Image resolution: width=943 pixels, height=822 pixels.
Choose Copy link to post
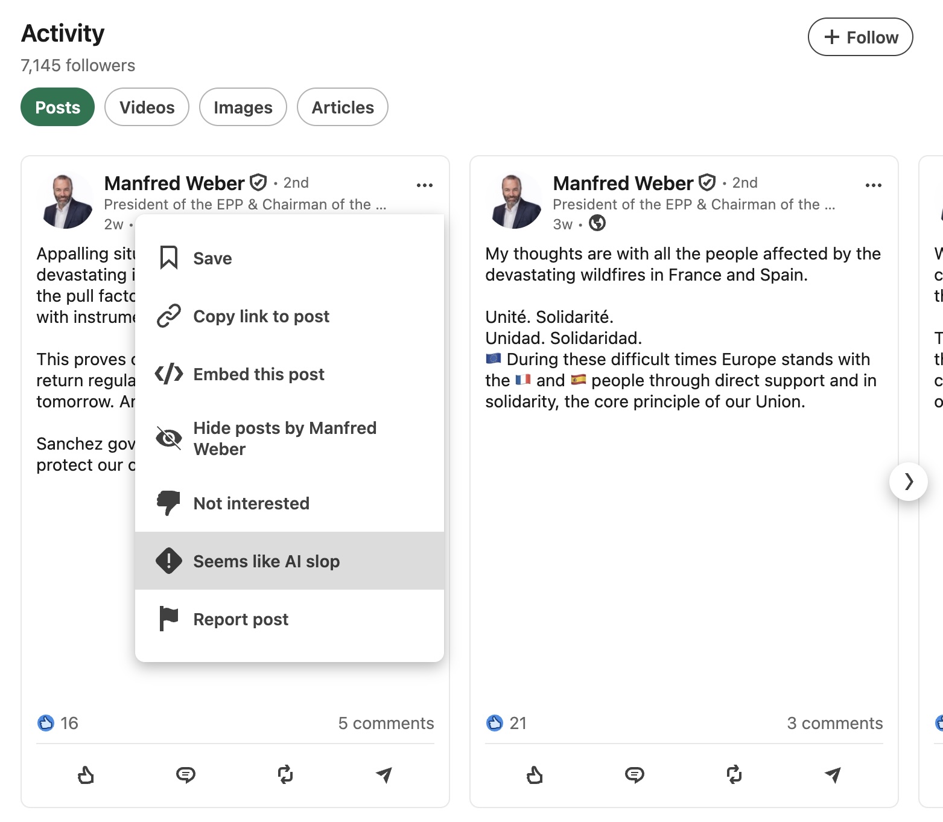point(290,316)
